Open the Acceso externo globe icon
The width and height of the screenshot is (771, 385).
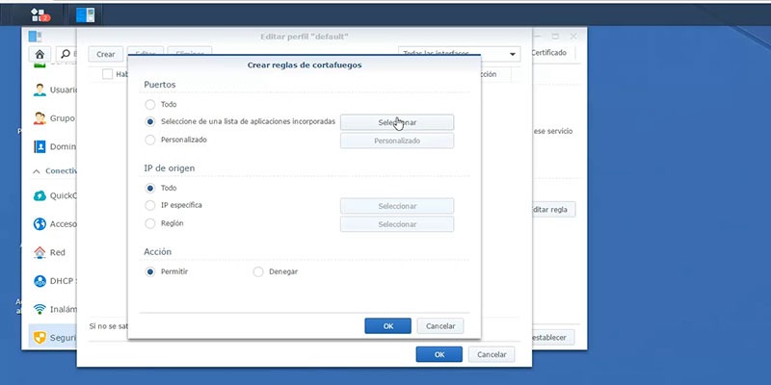pos(40,224)
